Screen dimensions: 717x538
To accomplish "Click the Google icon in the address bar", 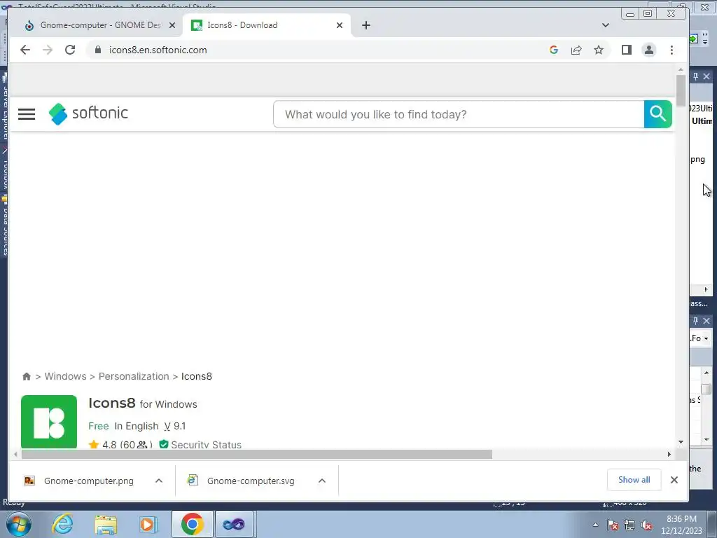I will tap(554, 50).
